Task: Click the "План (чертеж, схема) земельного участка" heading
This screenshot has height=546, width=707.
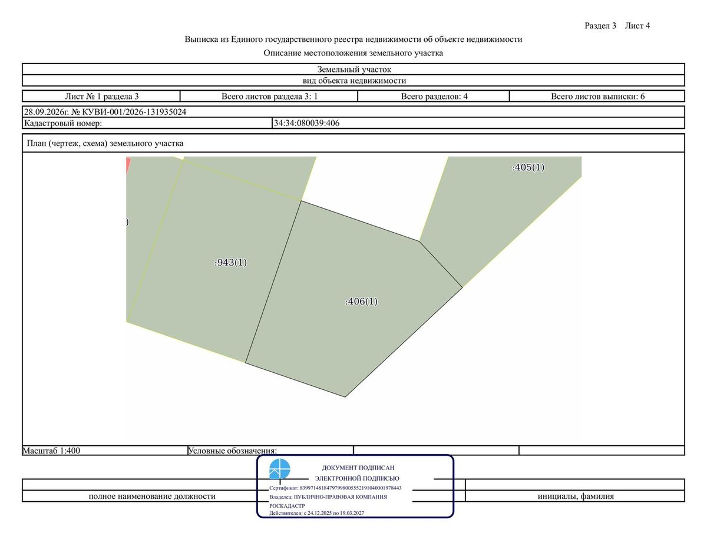Action: click(x=104, y=143)
